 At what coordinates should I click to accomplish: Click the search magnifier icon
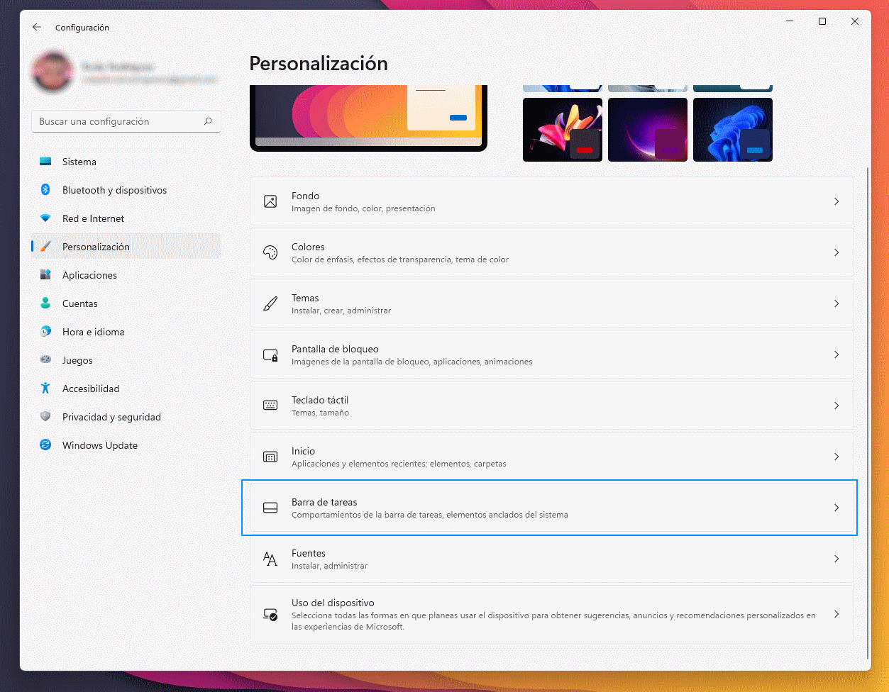coord(208,121)
